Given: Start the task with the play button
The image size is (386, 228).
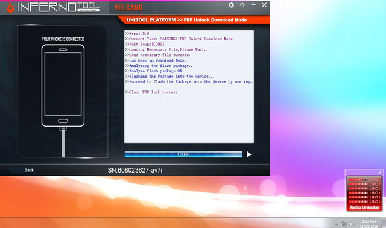Looking at the screenshot, I should (249, 154).
